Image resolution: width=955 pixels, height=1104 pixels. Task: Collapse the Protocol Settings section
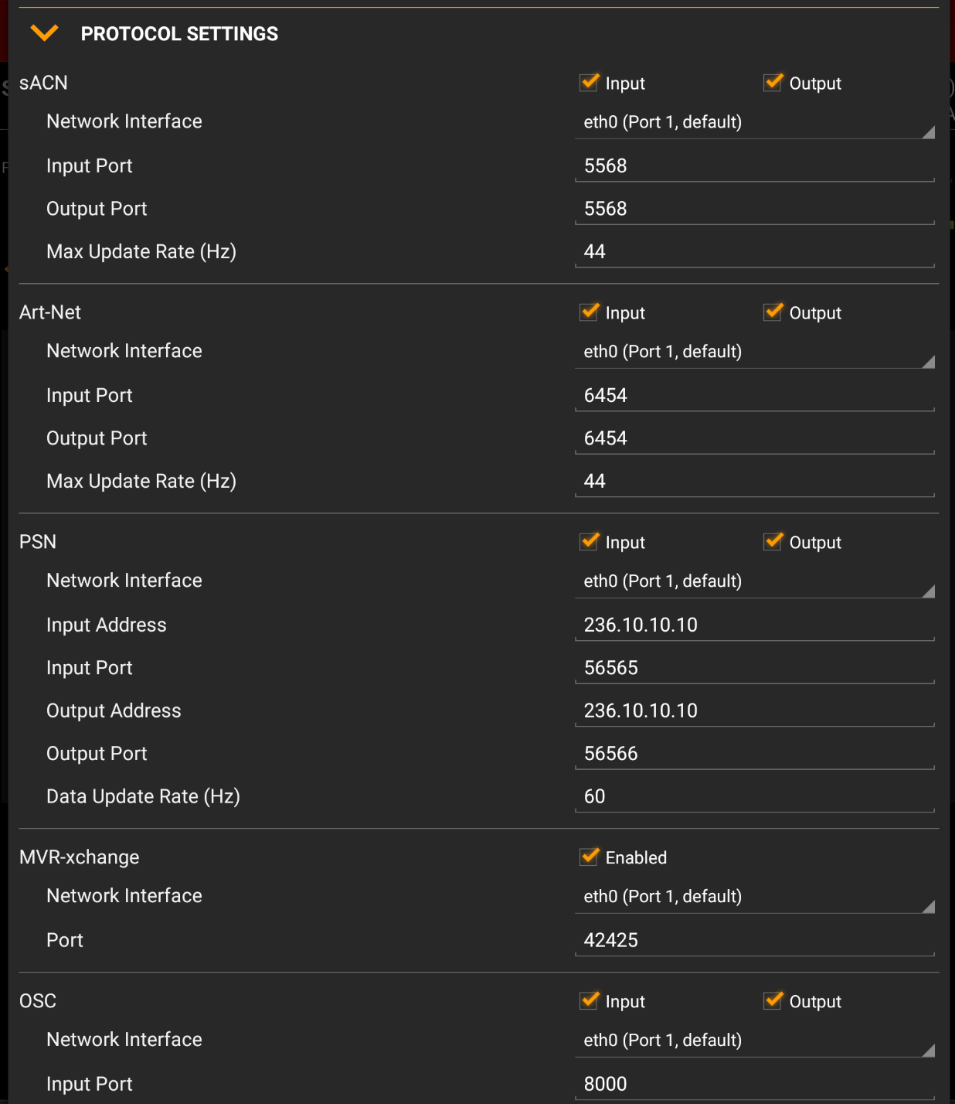point(45,33)
